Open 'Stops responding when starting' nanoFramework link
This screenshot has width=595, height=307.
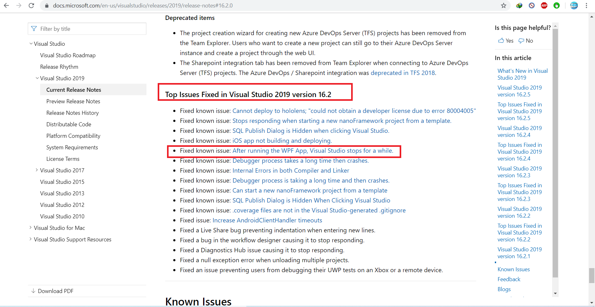tap(342, 121)
